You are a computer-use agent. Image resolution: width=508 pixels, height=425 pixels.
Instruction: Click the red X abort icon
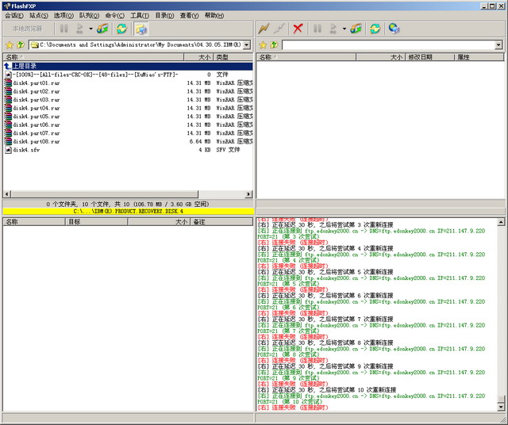pyautogui.click(x=298, y=29)
